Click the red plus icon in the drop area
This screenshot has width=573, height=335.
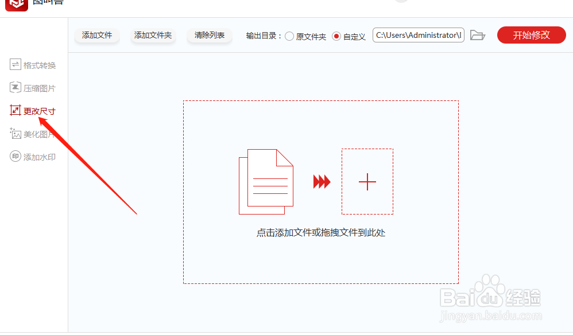(x=367, y=182)
